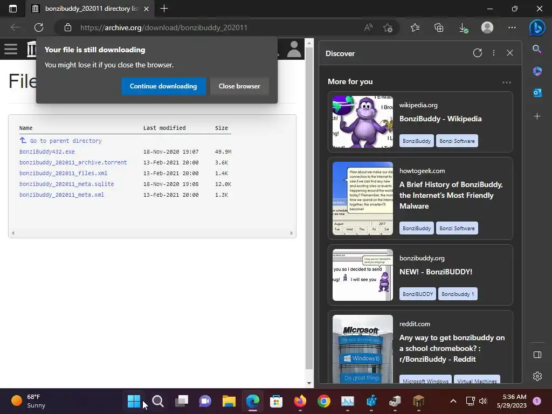The height and width of the screenshot is (414, 552).
Task: Click the Close browser button
Action: [239, 86]
